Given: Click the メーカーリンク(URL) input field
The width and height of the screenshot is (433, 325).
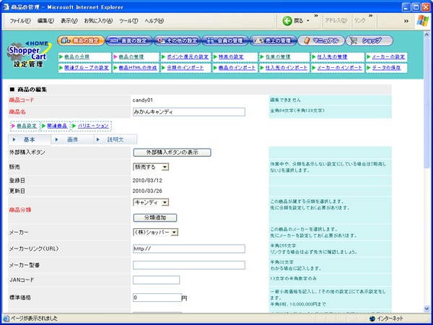Looking at the screenshot, I should (x=189, y=248).
